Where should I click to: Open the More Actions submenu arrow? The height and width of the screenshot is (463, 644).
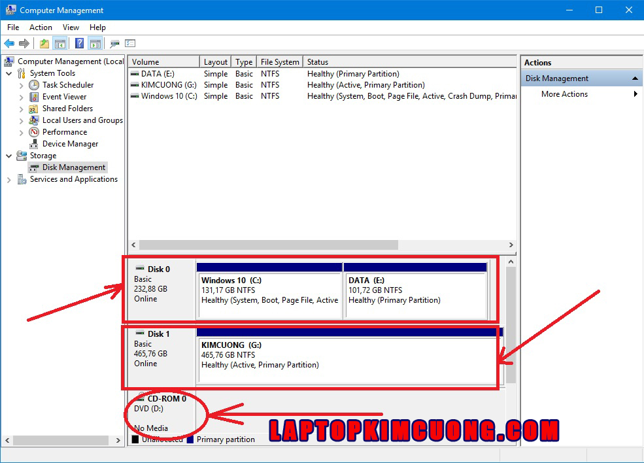636,94
